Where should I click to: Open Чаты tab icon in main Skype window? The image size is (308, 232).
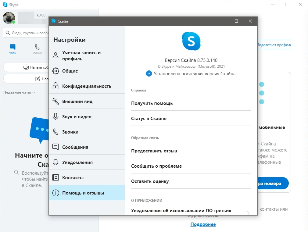(13, 47)
